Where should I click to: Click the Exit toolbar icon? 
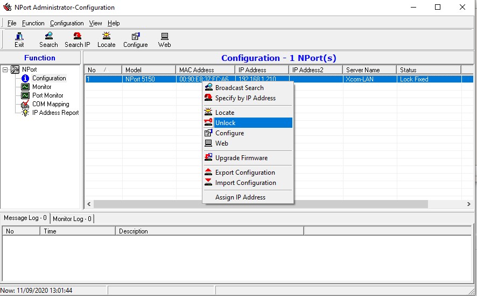19,39
